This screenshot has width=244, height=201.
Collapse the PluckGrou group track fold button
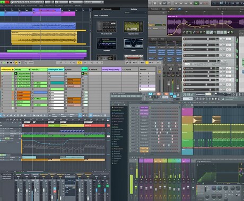pyautogui.click(x=12, y=70)
